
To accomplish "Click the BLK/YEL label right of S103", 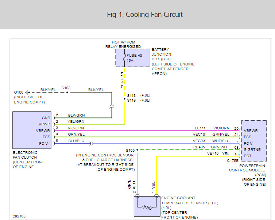I will point(96,90).
